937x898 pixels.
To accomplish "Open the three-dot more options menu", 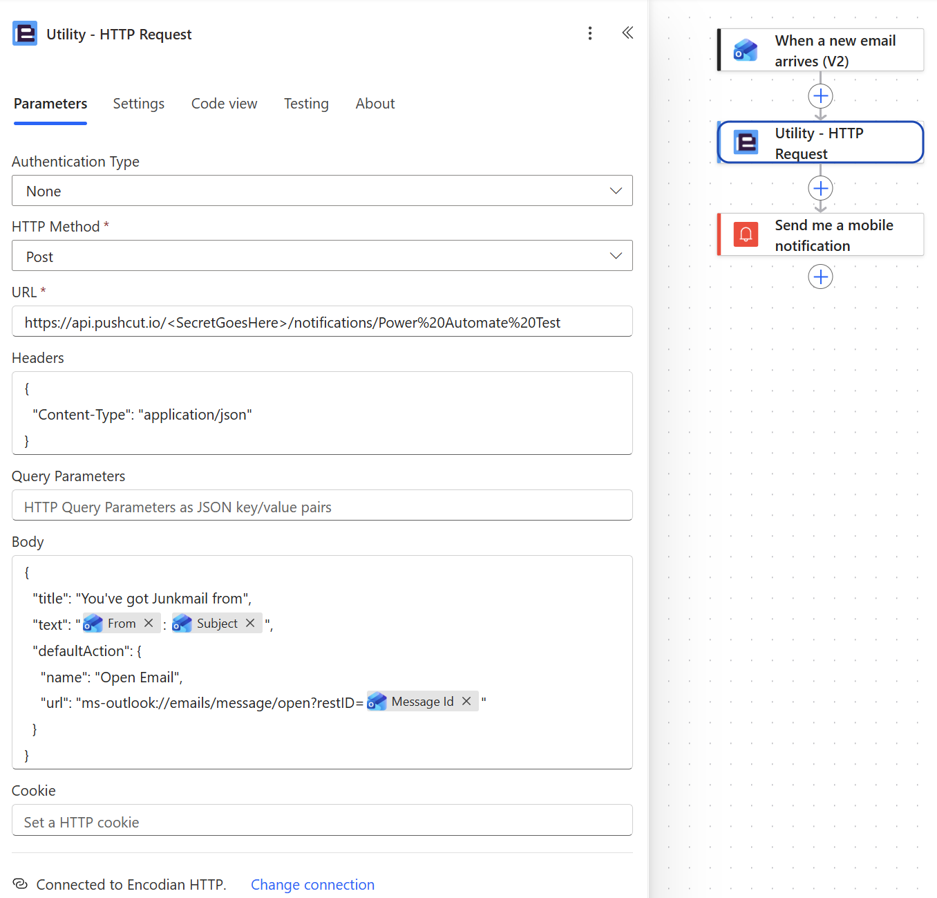I will 589,33.
